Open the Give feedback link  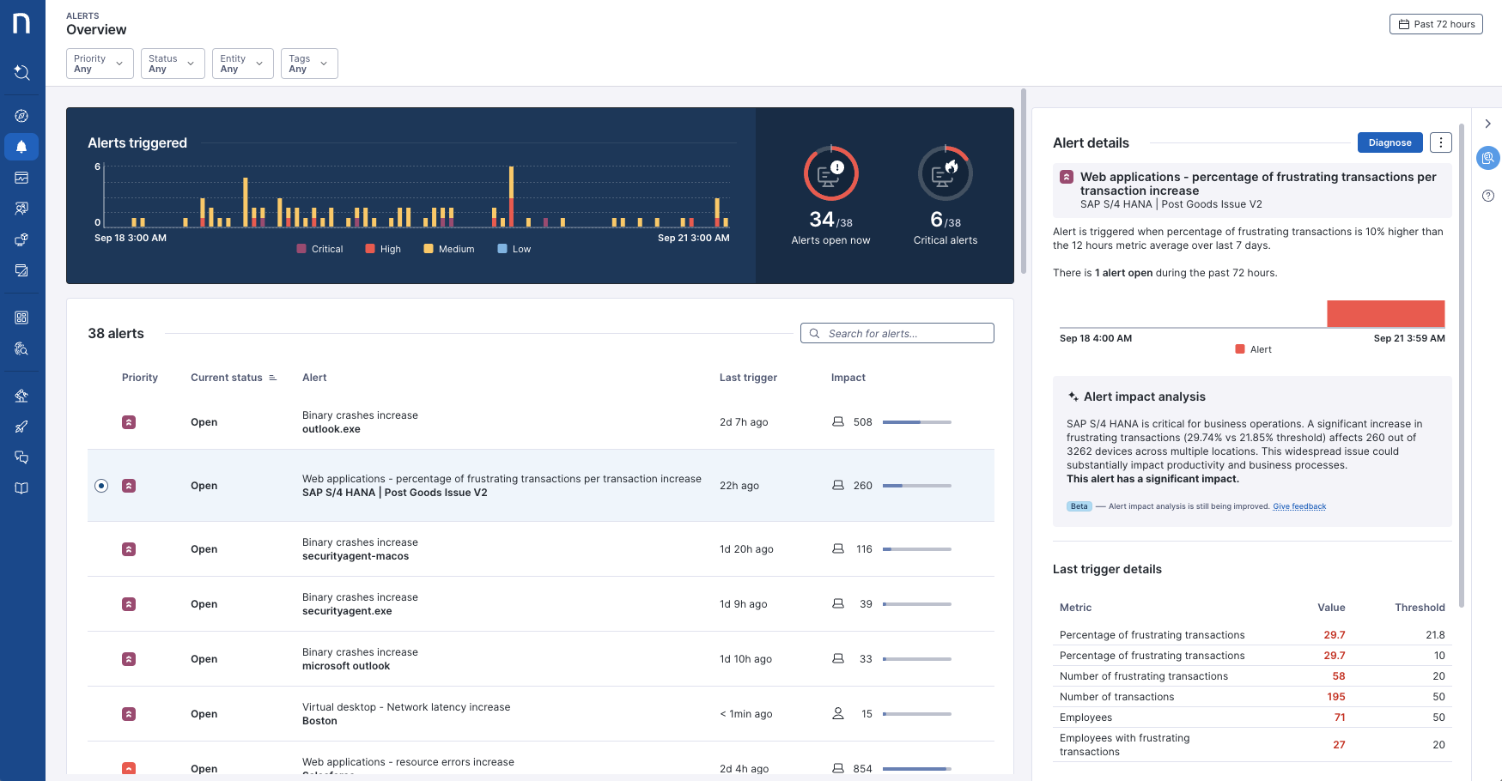click(1298, 506)
